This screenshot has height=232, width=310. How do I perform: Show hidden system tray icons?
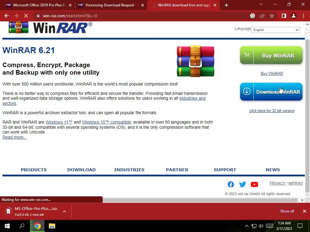(x=247, y=226)
